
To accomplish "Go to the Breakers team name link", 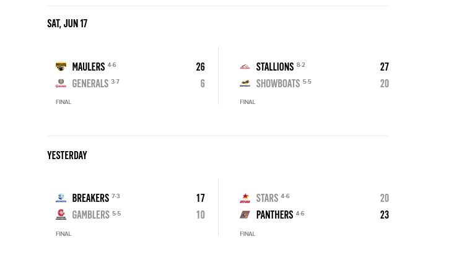I will pyautogui.click(x=90, y=198).
